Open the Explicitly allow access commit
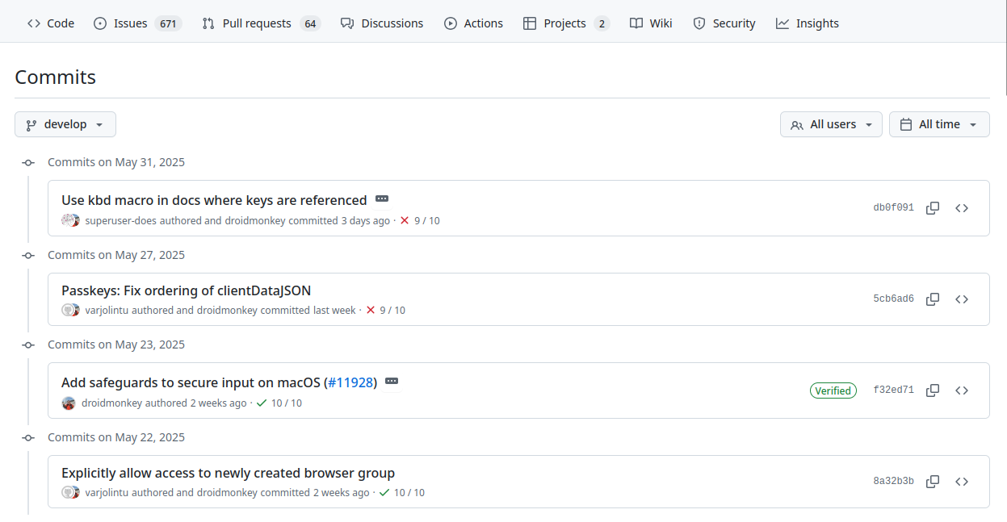The height and width of the screenshot is (522, 1007). (x=228, y=472)
